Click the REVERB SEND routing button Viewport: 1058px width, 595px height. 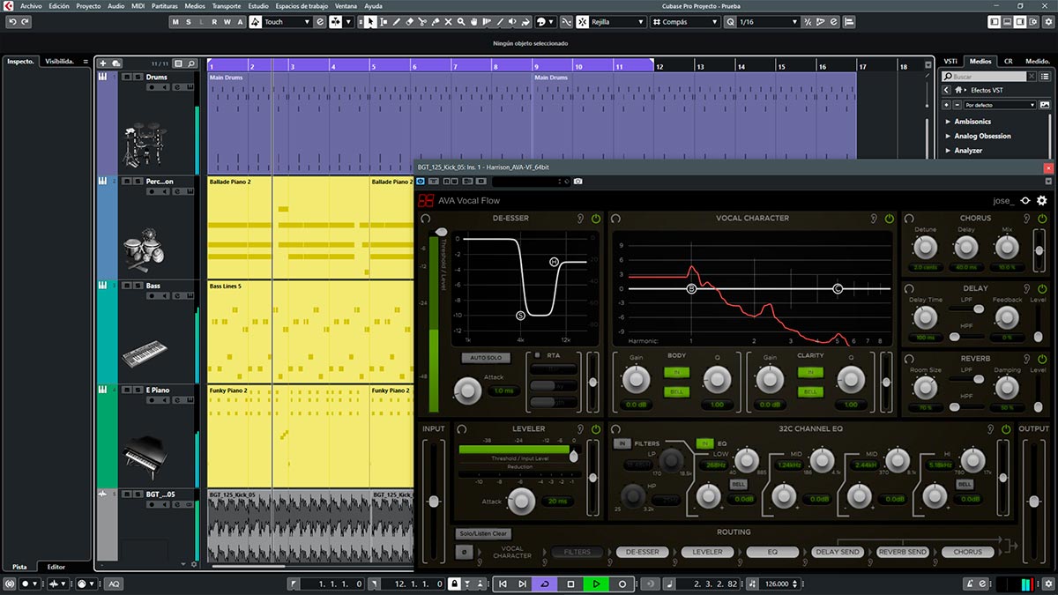[x=903, y=552]
